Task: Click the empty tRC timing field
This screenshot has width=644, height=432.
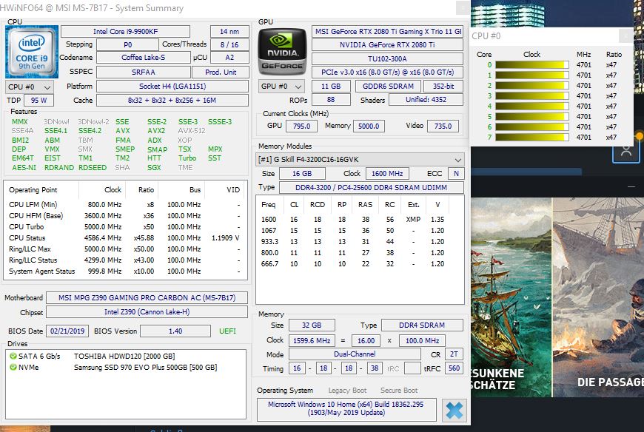Action: pos(412,368)
